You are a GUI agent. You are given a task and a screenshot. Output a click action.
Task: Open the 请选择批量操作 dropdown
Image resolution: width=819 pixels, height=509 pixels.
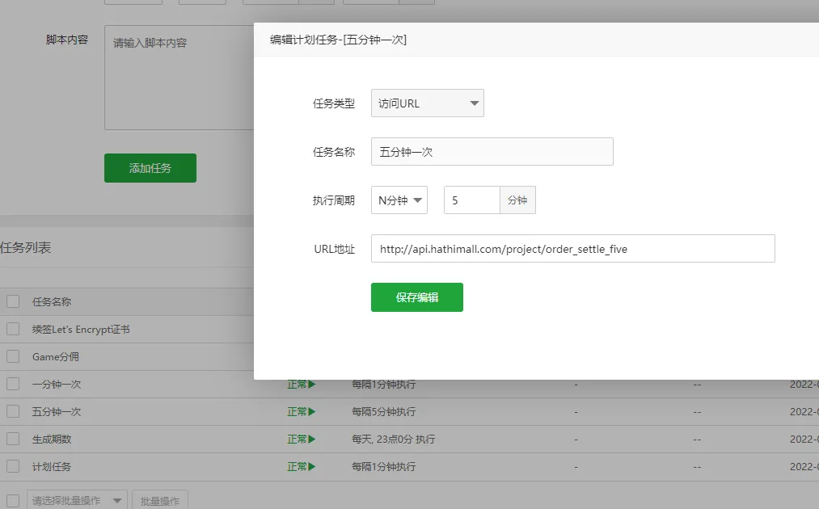77,500
